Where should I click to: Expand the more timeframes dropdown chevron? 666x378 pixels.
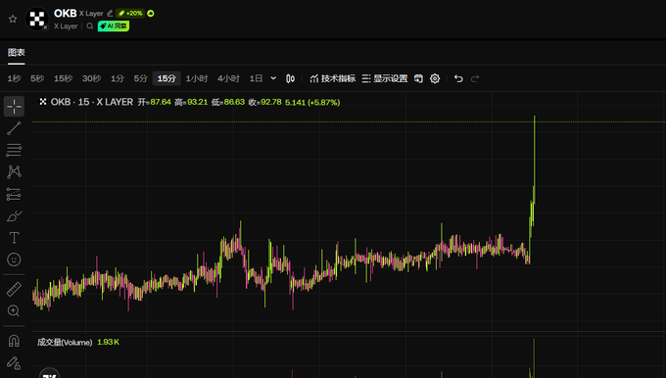(x=273, y=78)
